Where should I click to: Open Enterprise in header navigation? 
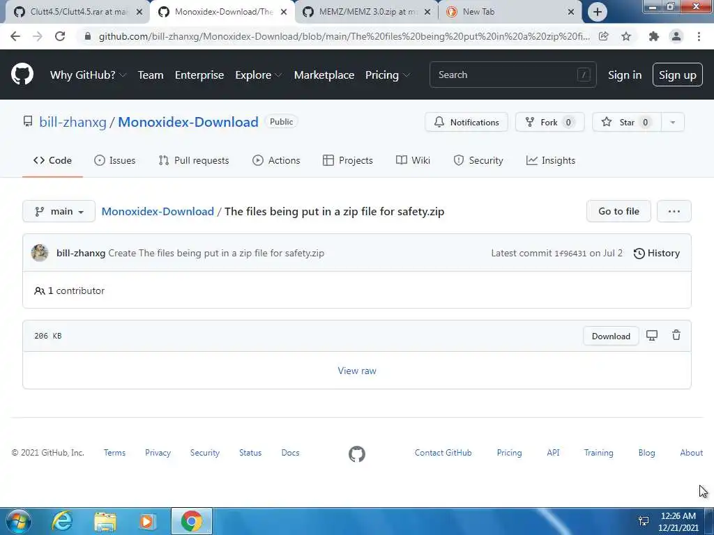(199, 75)
